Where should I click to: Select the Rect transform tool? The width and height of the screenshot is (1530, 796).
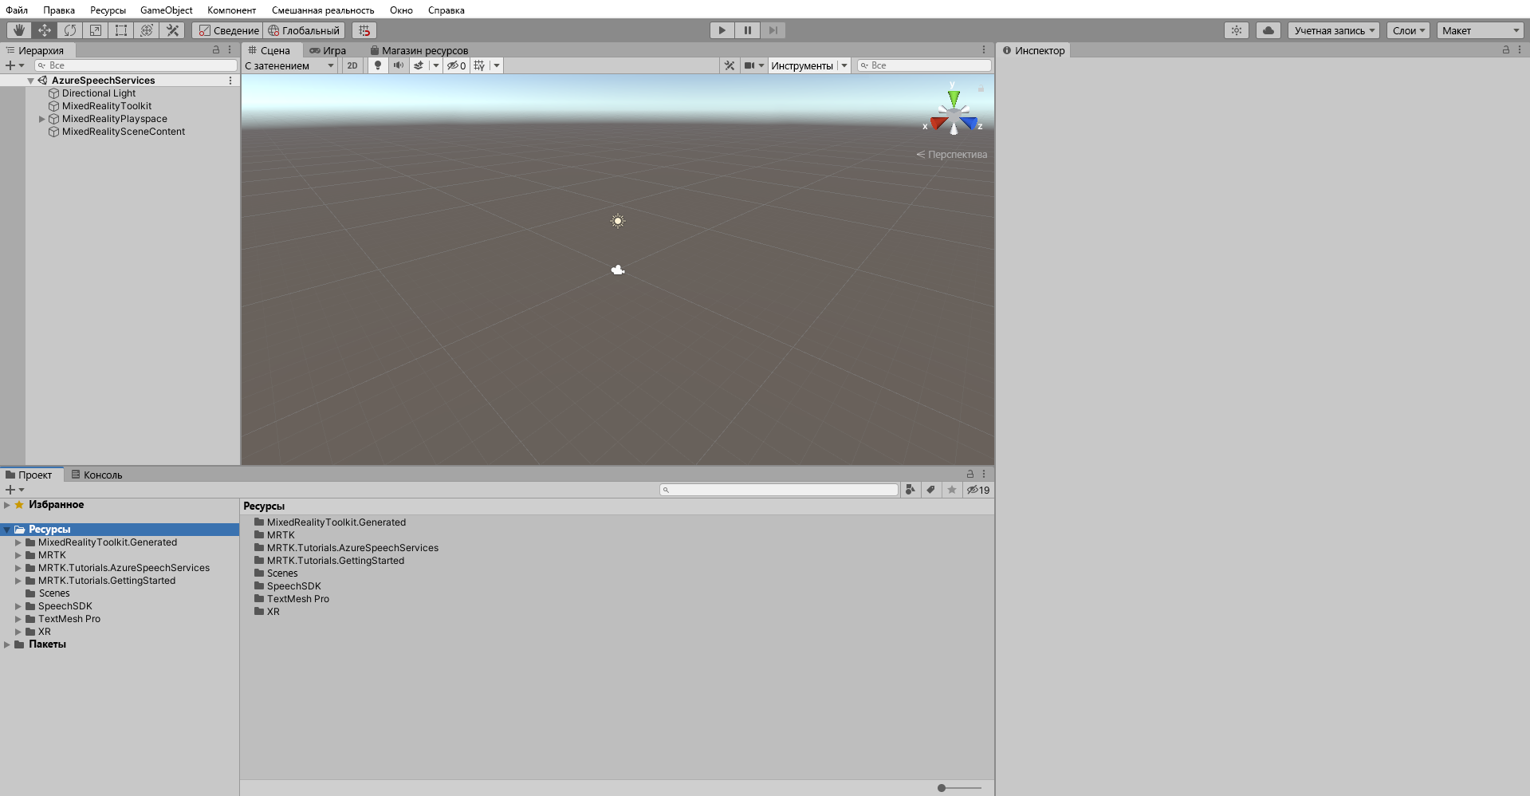(x=121, y=30)
